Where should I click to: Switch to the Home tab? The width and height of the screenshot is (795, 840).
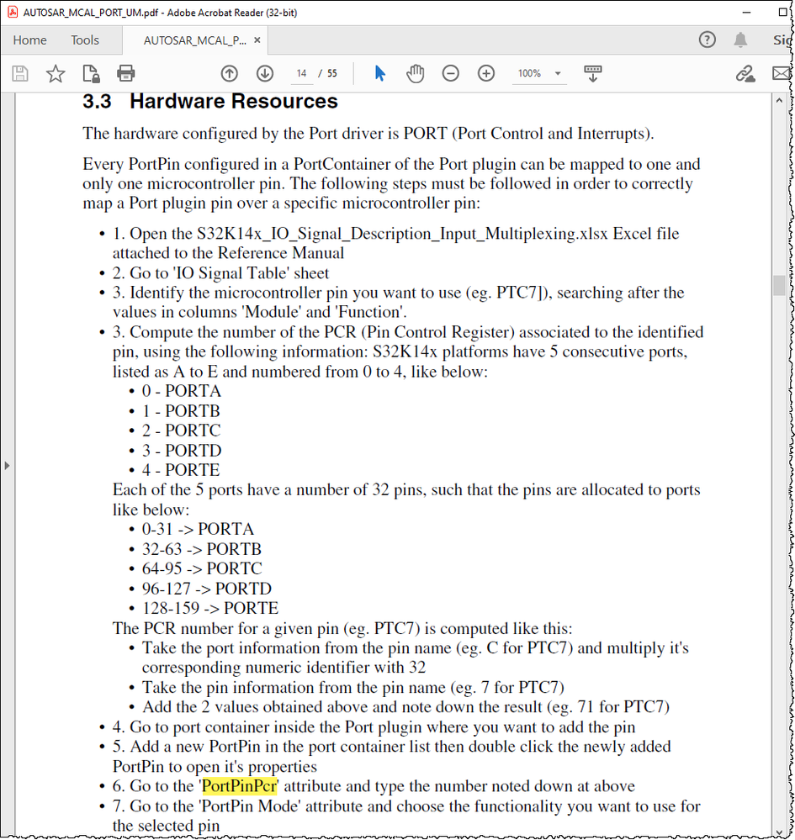[30, 40]
